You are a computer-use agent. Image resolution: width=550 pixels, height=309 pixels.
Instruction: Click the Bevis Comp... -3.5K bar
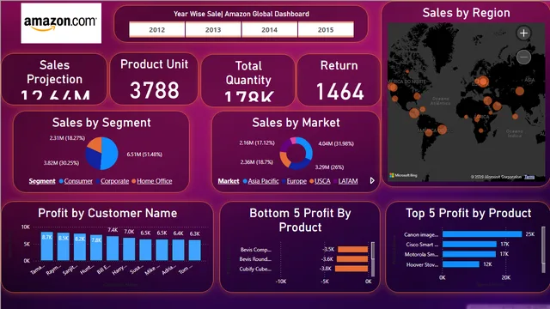point(353,250)
